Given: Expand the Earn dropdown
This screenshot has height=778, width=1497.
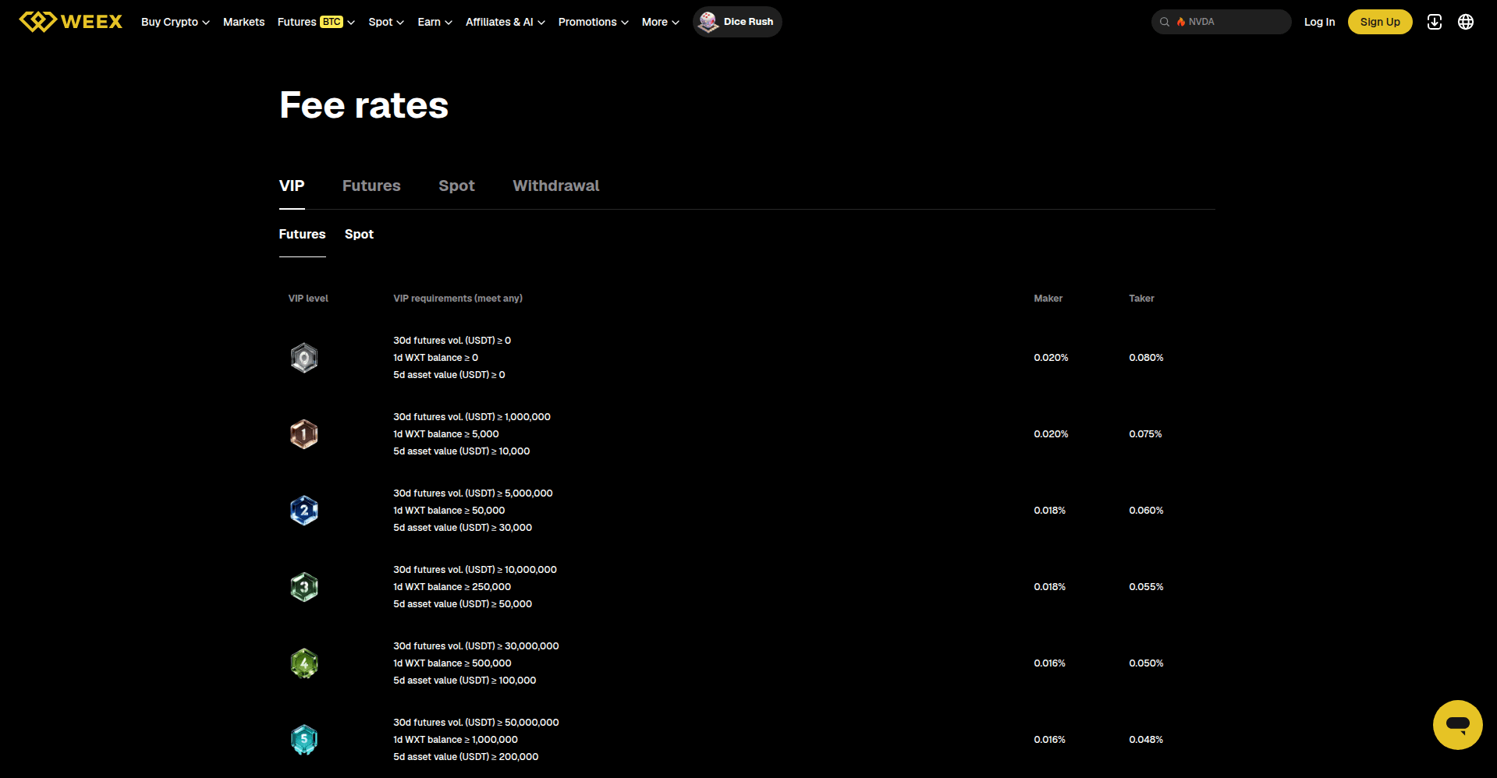Looking at the screenshot, I should coord(435,22).
